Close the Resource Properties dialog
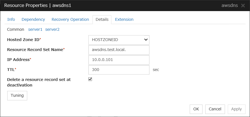 [243, 6]
